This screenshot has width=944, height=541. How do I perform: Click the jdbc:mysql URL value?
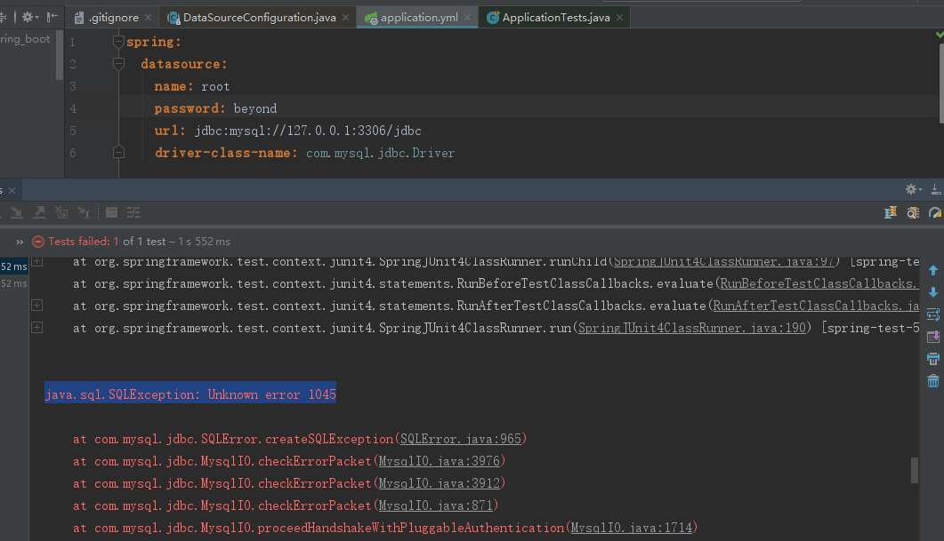(308, 131)
